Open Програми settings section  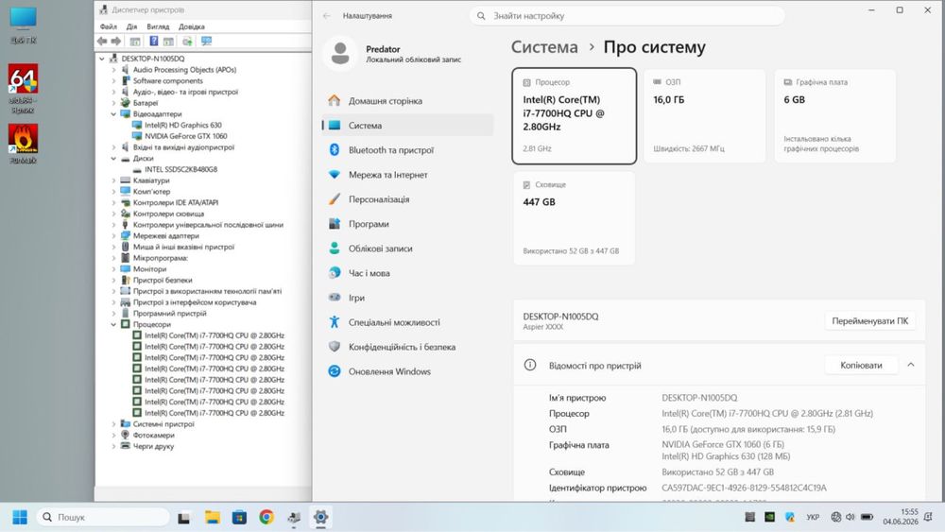click(406, 224)
